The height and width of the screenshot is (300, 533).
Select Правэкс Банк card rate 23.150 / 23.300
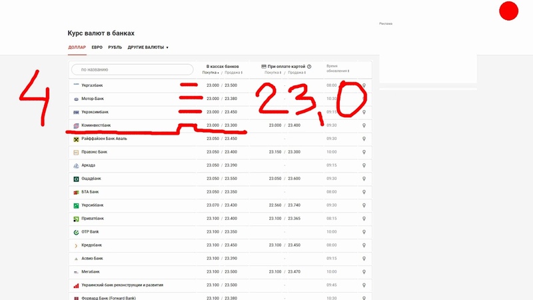(x=284, y=152)
